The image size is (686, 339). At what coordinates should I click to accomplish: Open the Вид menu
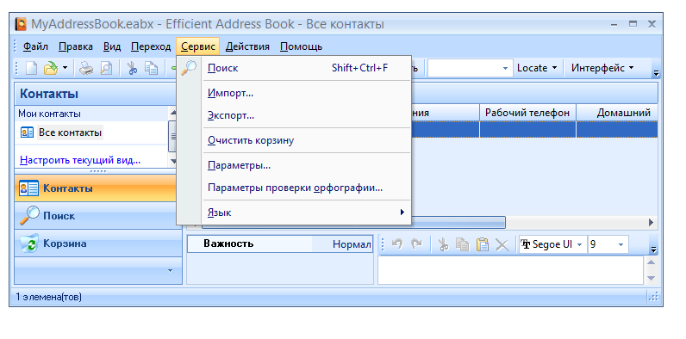pos(112,46)
